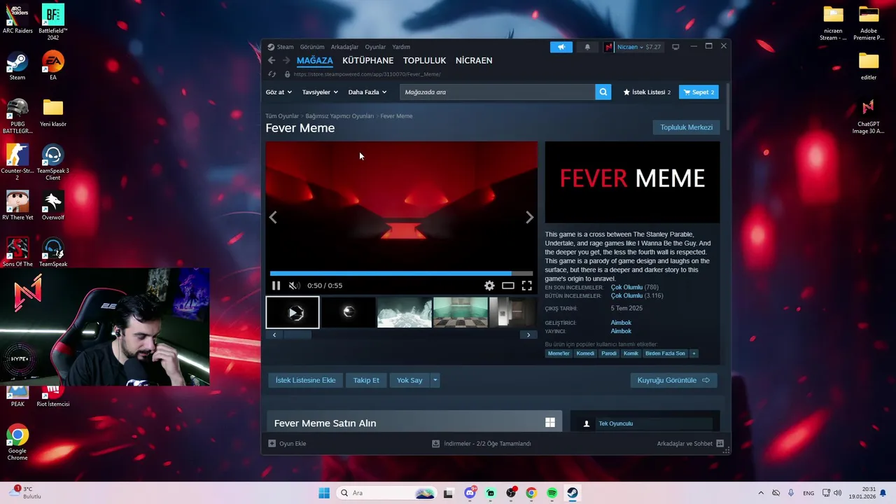
Task: Open the EA desktop shortcut
Action: coord(53,66)
